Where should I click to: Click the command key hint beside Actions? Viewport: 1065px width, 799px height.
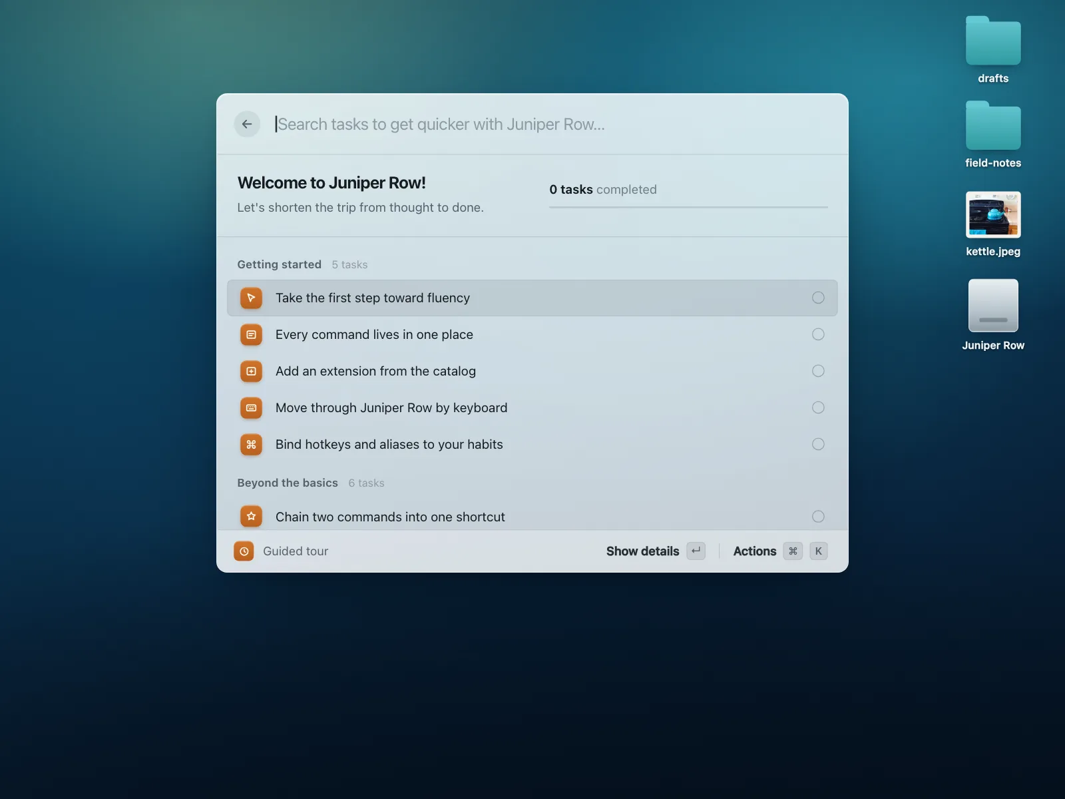click(x=793, y=551)
